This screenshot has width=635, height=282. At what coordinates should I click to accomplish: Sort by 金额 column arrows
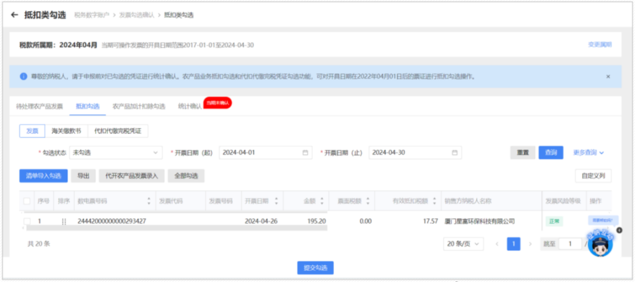click(322, 201)
